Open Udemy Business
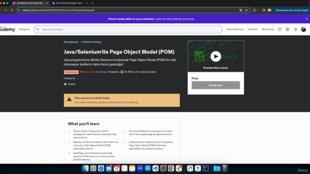This screenshot has width=310, height=174. tap(235, 29)
